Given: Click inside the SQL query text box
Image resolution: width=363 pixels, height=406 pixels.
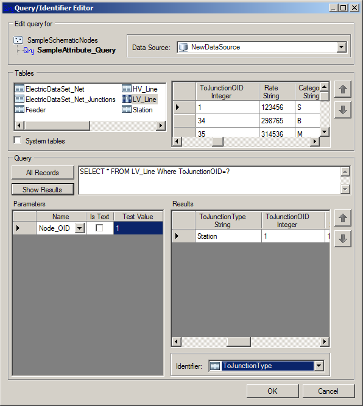Looking at the screenshot, I should (x=210, y=180).
